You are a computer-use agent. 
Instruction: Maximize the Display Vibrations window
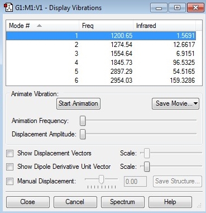coord(177,8)
